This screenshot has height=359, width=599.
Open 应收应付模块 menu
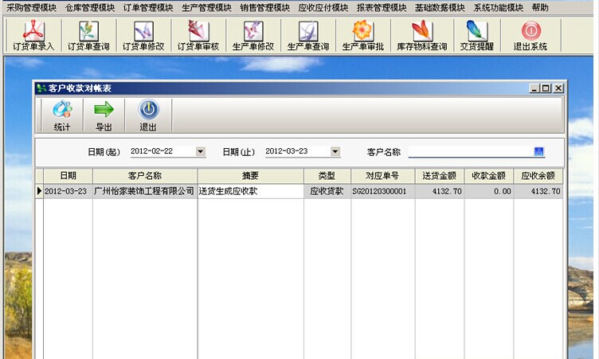point(323,8)
